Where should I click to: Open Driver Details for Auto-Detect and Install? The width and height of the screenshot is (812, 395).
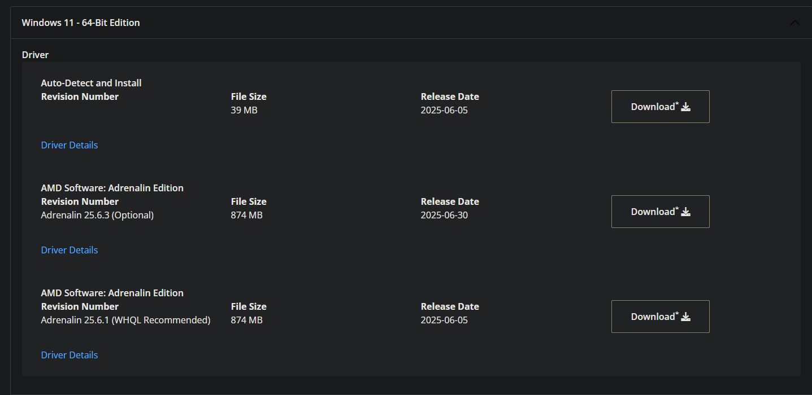(70, 145)
